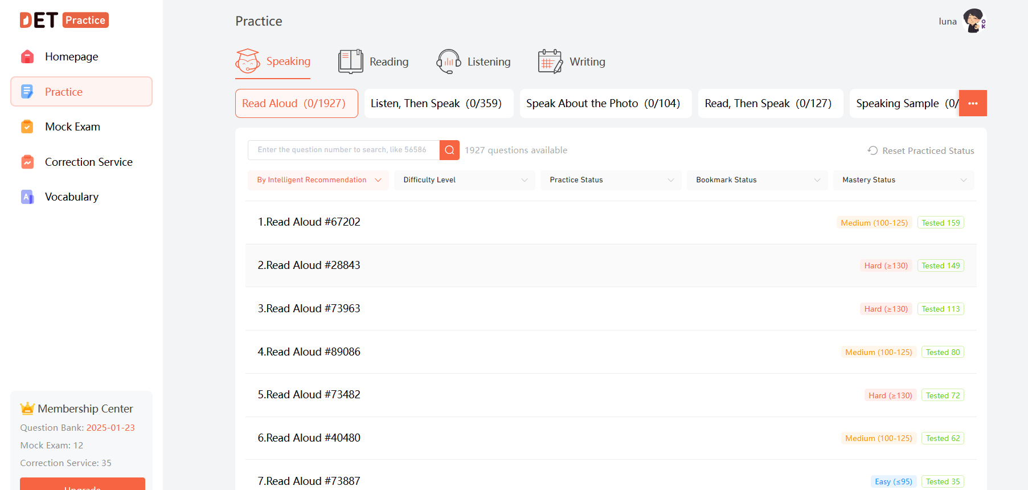
Task: Click Medium (100-125) tag on question #67202
Action: [x=874, y=223]
